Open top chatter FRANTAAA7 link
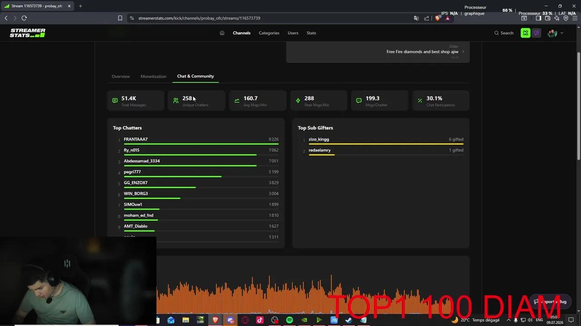This screenshot has width=581, height=326. click(136, 139)
